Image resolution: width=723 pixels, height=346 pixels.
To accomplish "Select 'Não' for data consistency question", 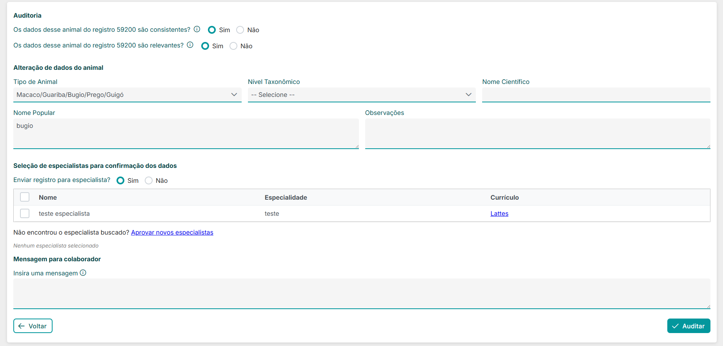I will tap(240, 30).
